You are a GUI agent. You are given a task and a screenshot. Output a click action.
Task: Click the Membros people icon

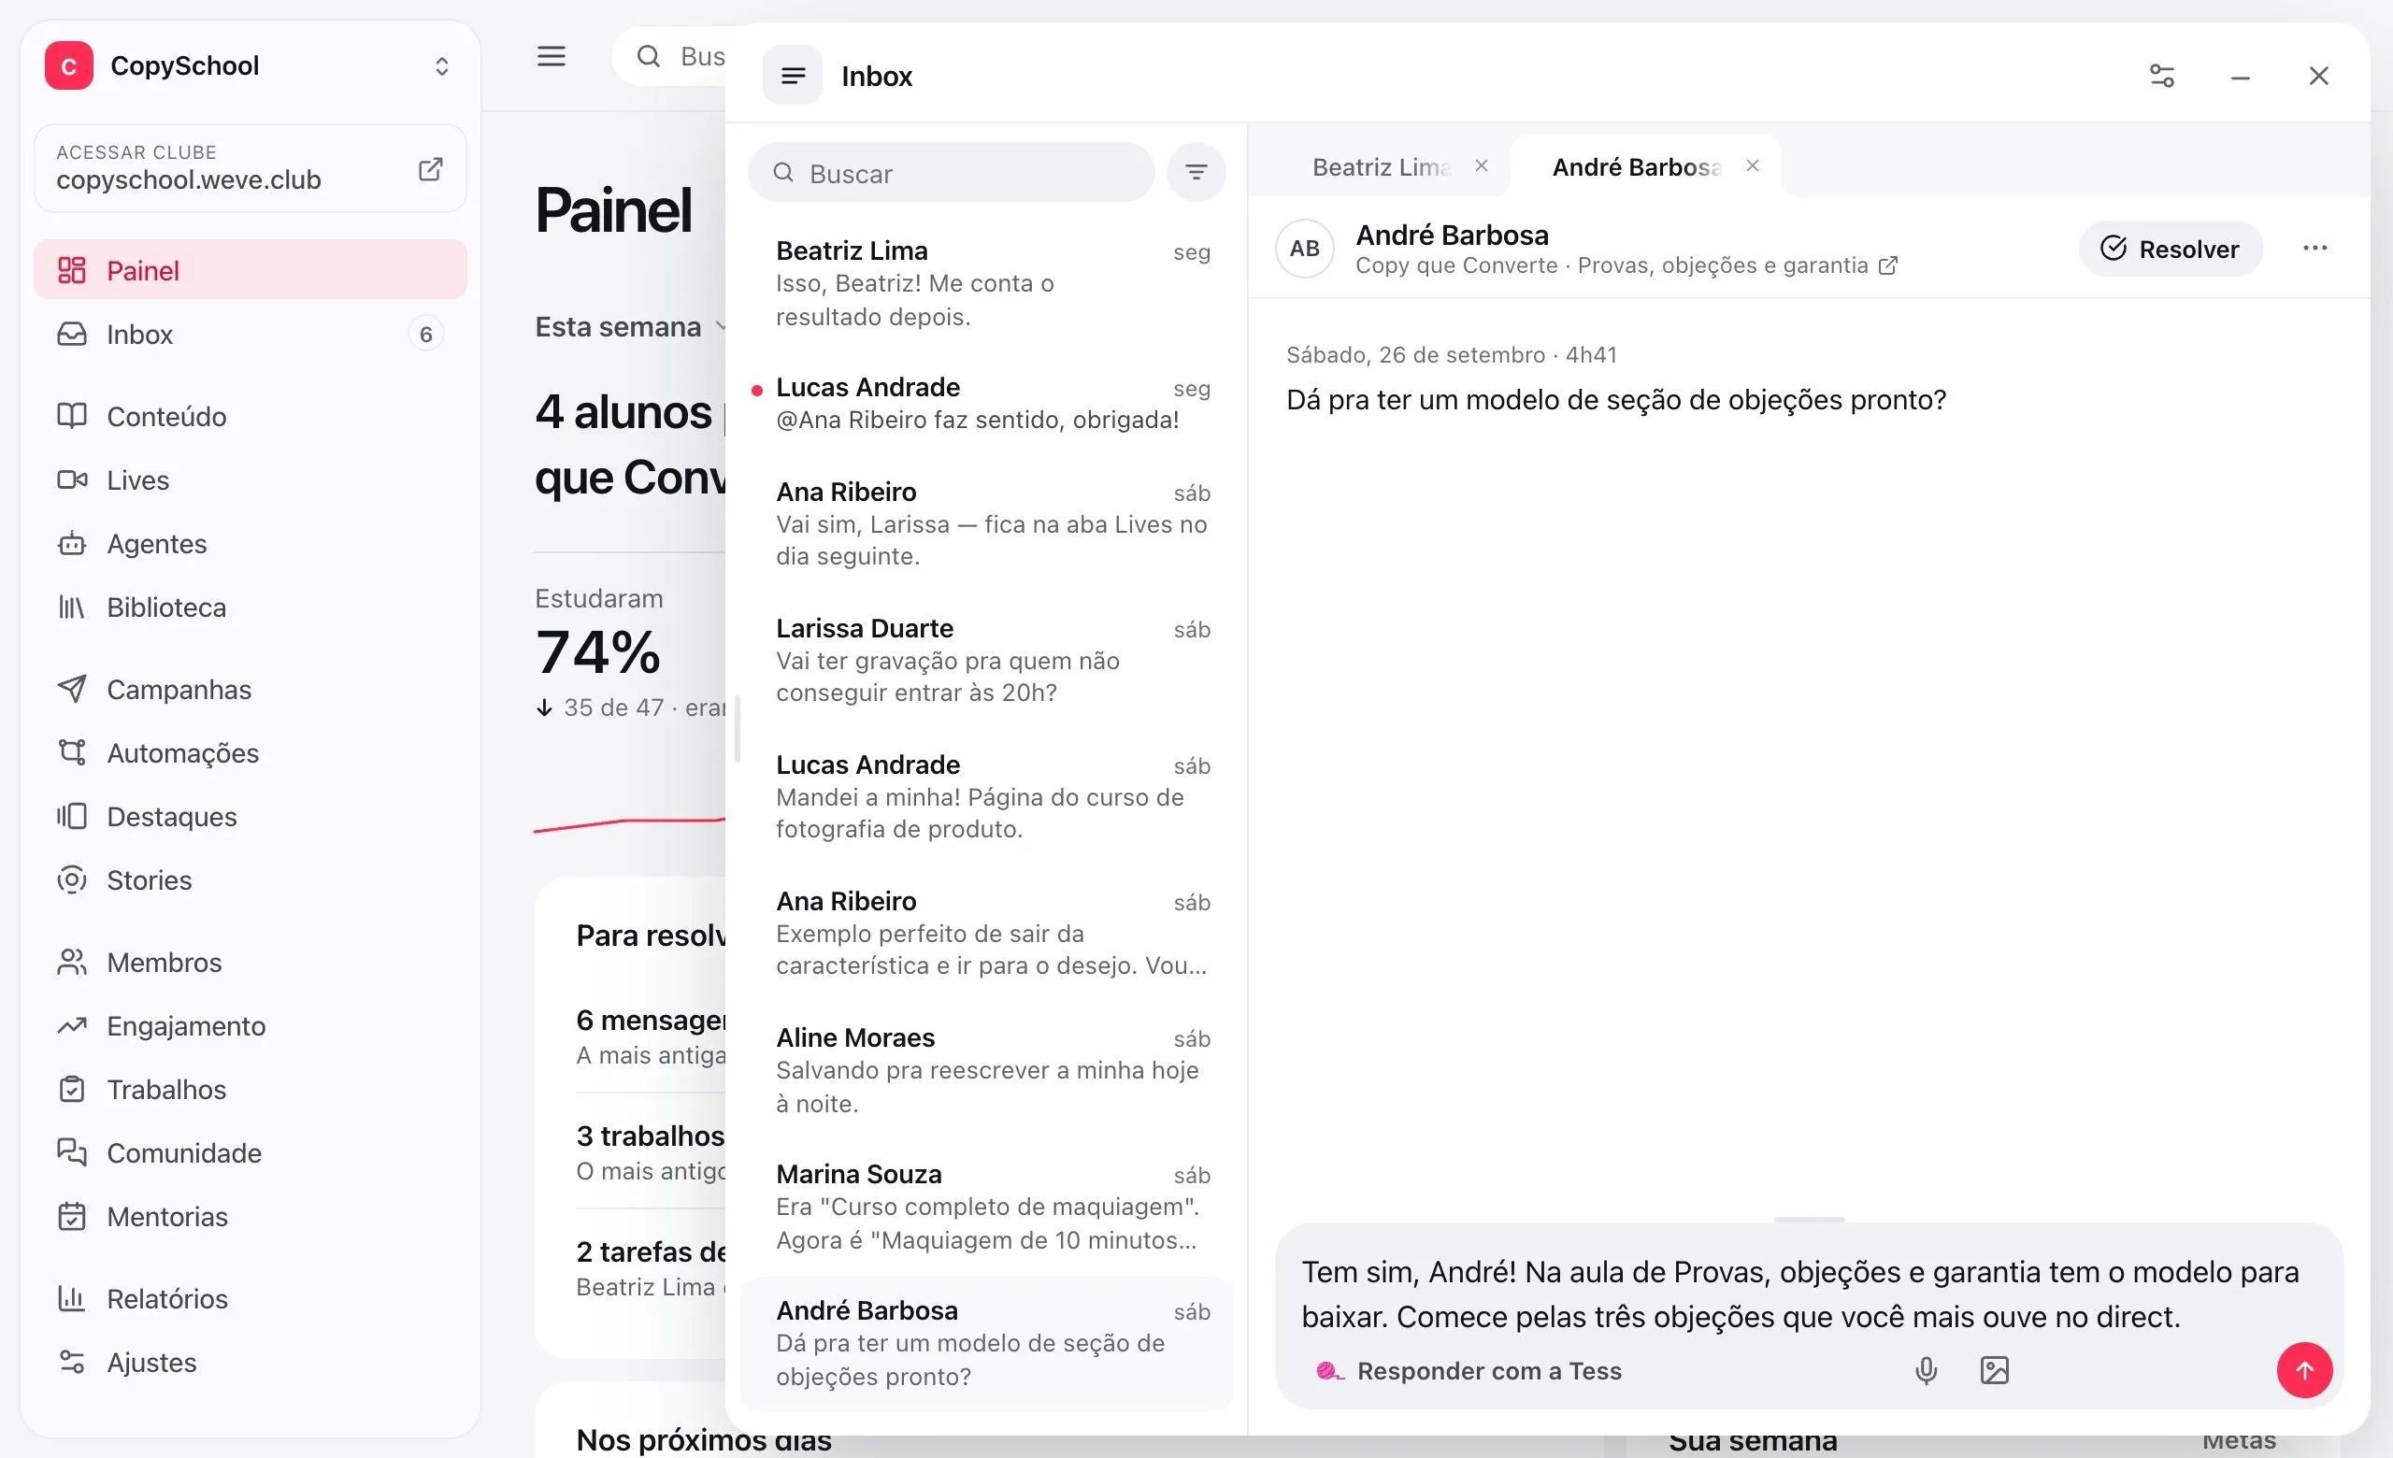pos(72,962)
